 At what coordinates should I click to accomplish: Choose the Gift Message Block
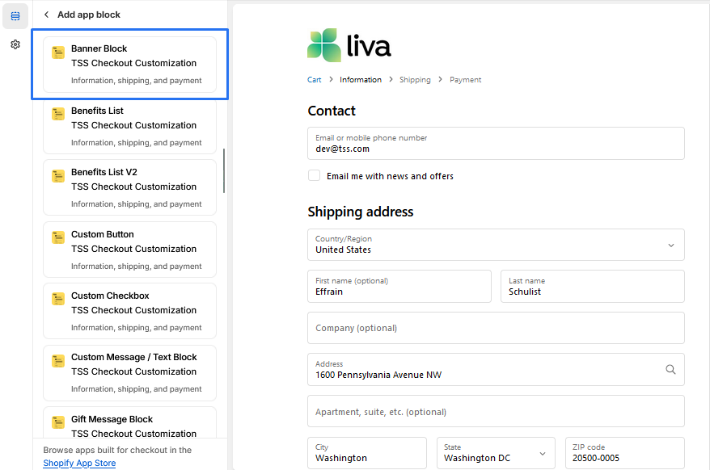point(129,426)
